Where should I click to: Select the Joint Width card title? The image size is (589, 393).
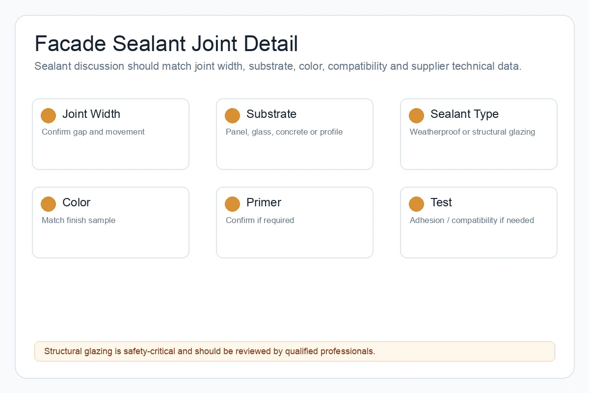[x=91, y=114]
